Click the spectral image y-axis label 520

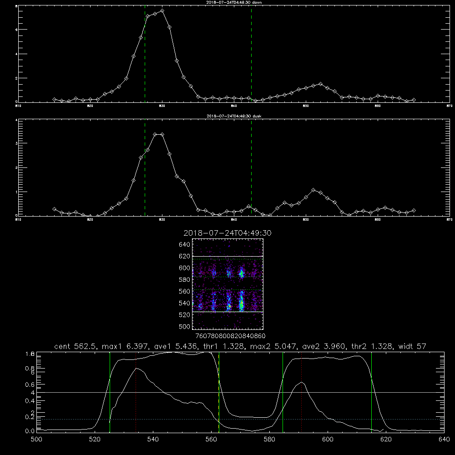[x=185, y=315]
